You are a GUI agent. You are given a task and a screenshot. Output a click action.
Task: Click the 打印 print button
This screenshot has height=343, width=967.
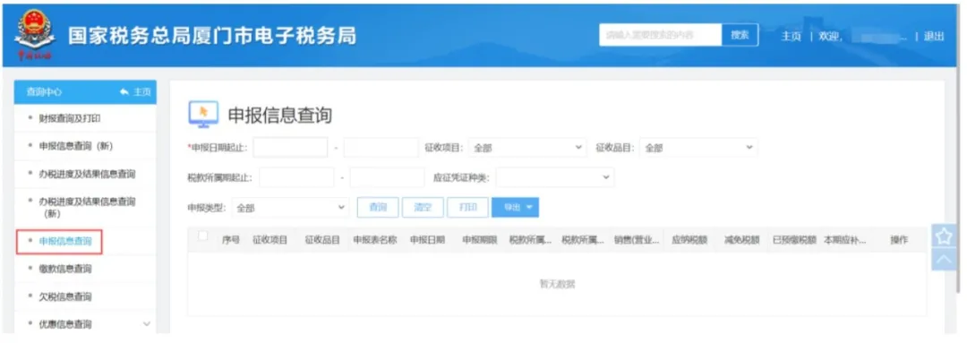click(468, 208)
